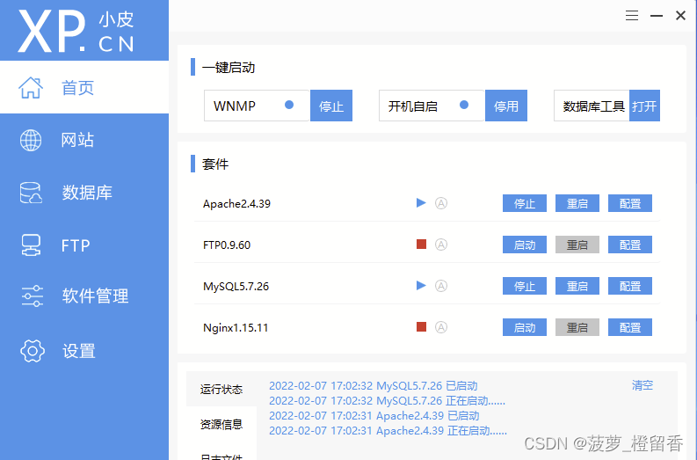The image size is (697, 460).
Task: Start the FTP0.9.60 service
Action: point(525,245)
